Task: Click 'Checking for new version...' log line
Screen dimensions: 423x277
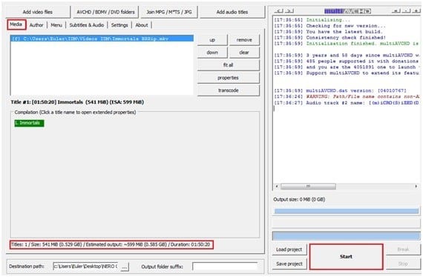Action: (x=330, y=26)
